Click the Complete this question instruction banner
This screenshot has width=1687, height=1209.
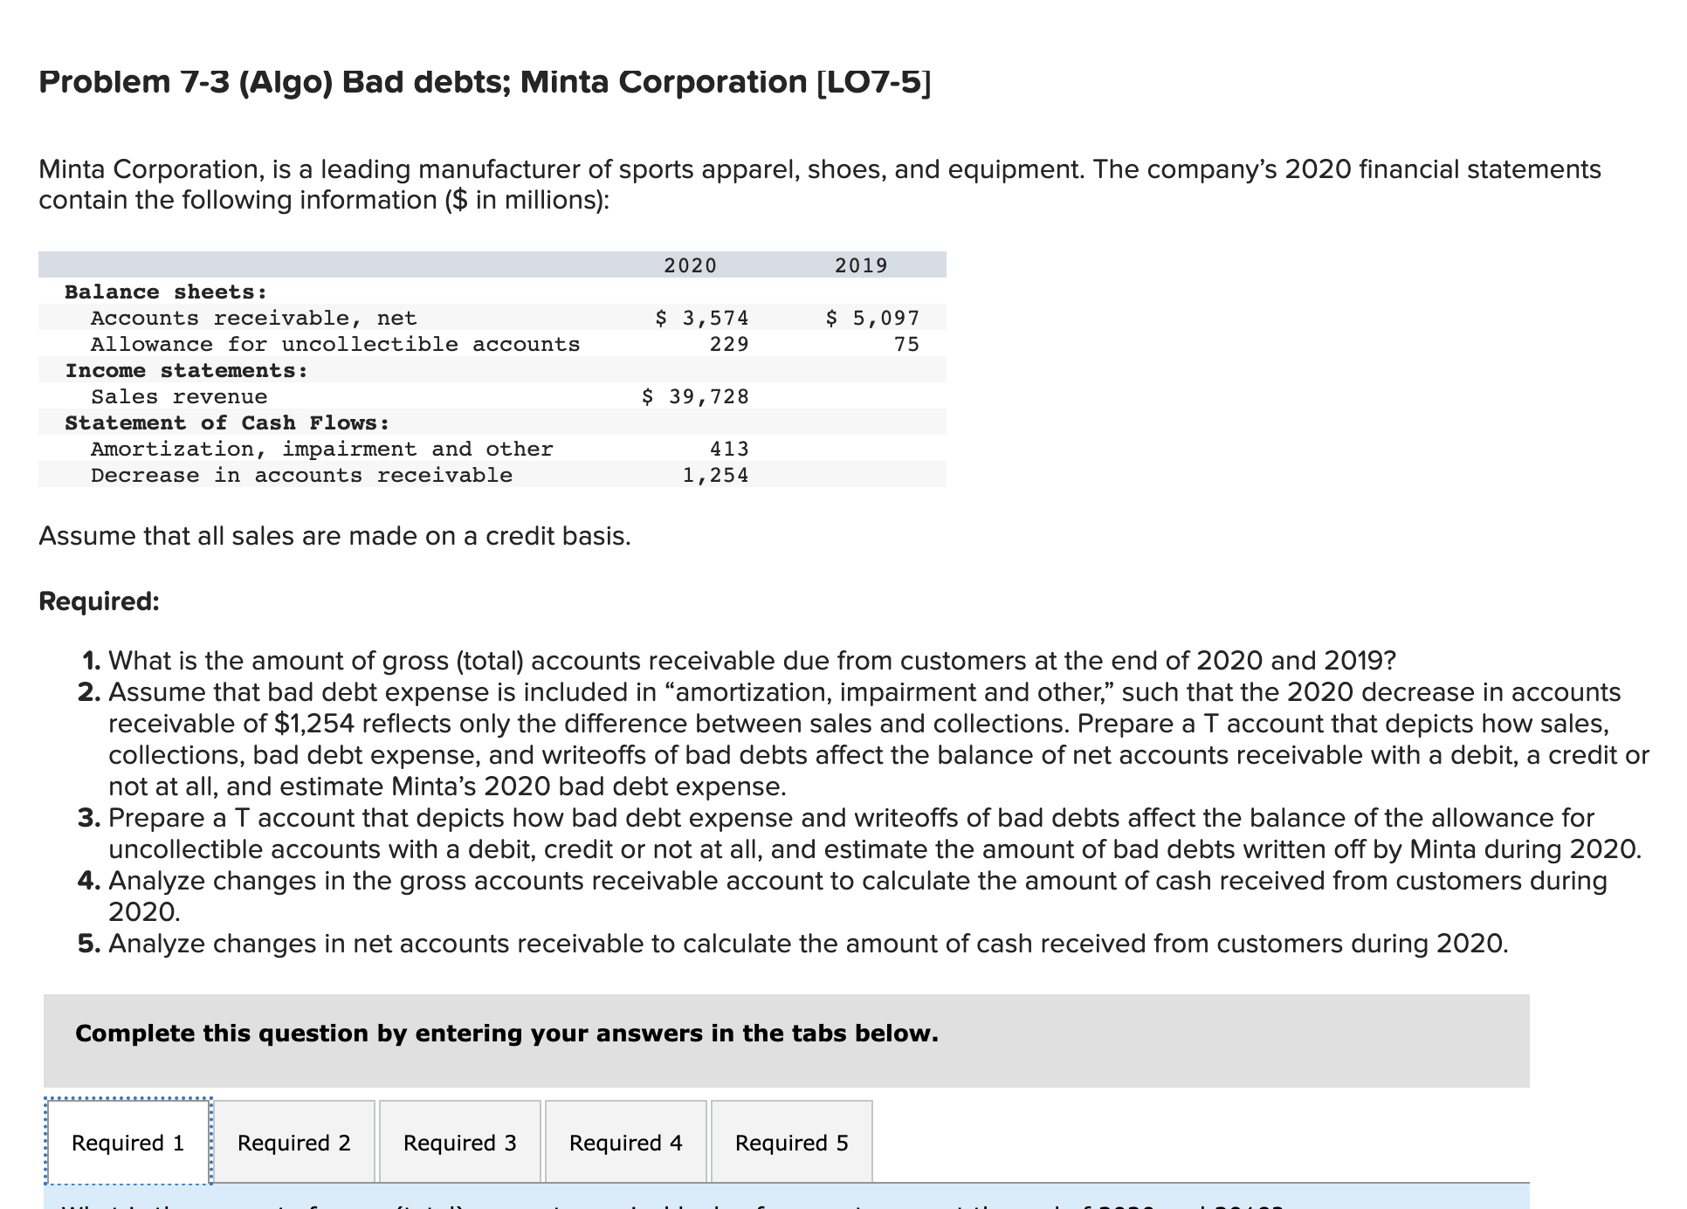point(505,1033)
